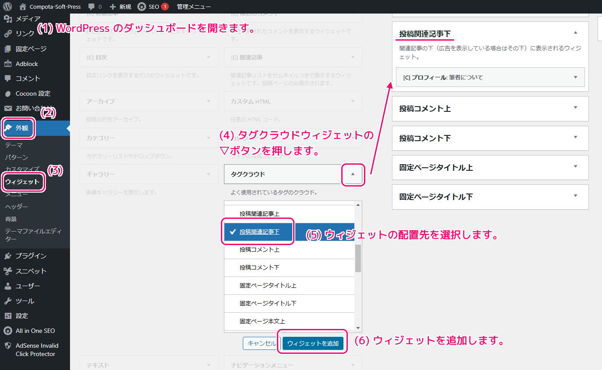Expand the [C] プロフィール: 筆者について widget

point(575,77)
